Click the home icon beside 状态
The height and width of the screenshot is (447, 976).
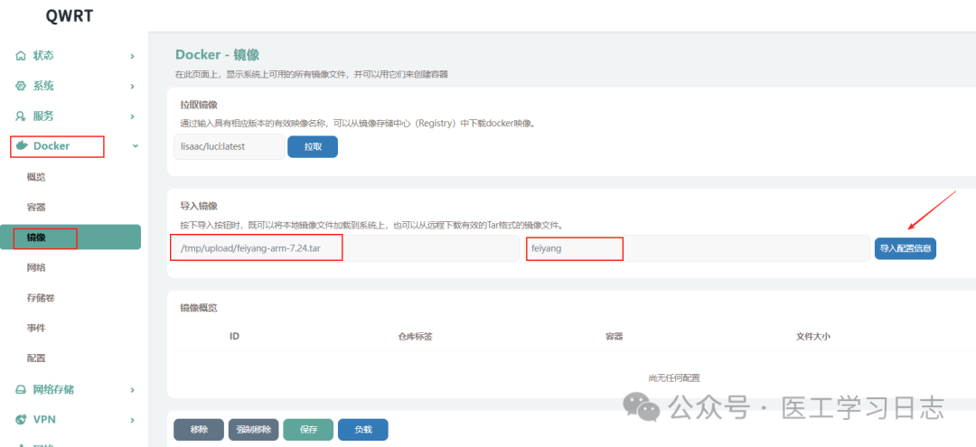coord(21,56)
